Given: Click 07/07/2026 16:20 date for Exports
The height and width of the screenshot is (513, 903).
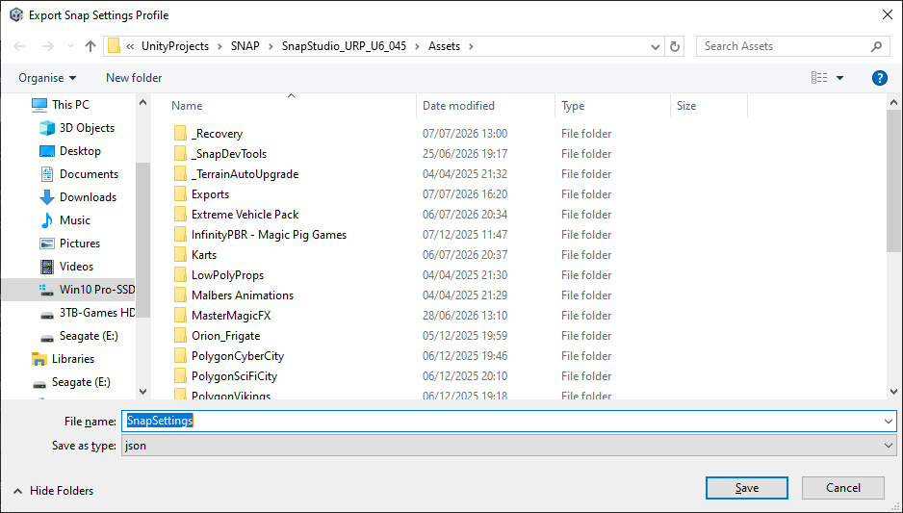Looking at the screenshot, I should coord(465,194).
